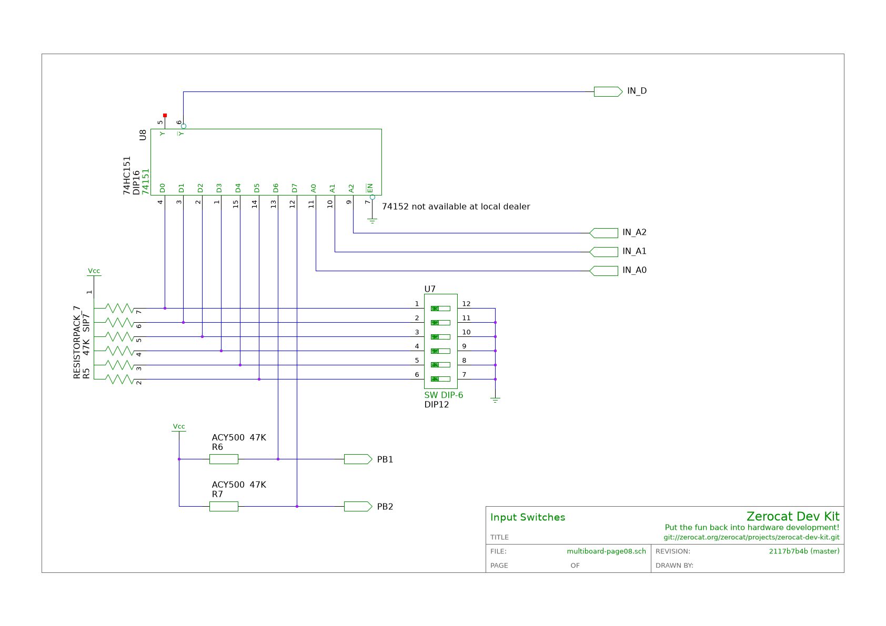Toggle DIP switch 4 on U7

[440, 351]
